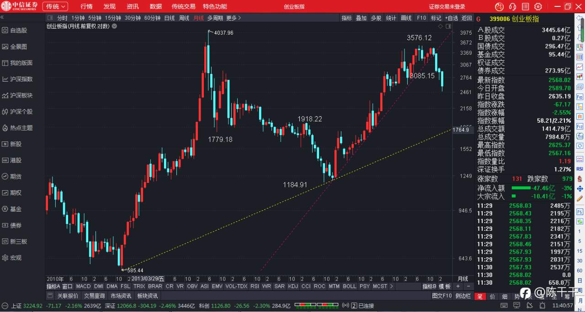This screenshot has height=312, width=585.
Task: Expand the MCST indicator list arrow
Action: pyautogui.click(x=392, y=286)
